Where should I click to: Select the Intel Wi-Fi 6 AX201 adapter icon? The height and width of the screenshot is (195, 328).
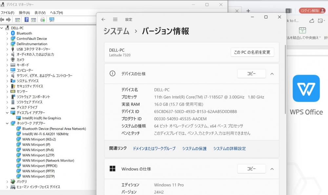19,134
